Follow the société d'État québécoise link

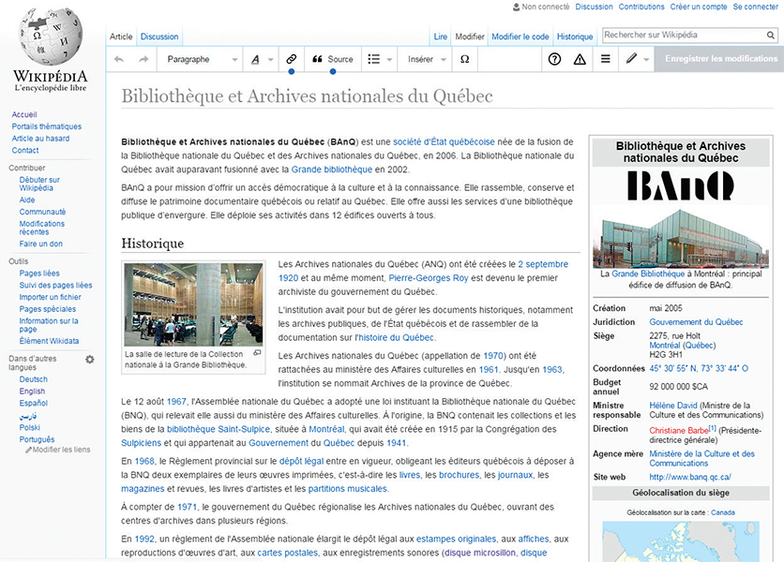tap(444, 141)
